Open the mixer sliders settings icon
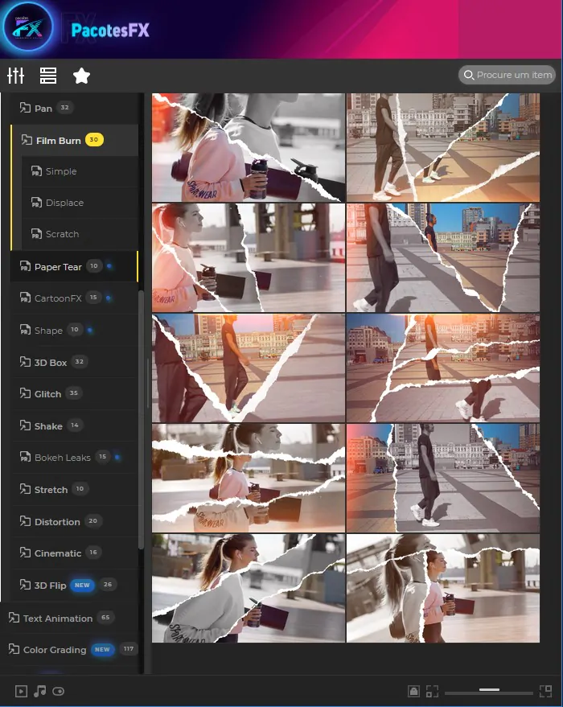 pos(16,76)
